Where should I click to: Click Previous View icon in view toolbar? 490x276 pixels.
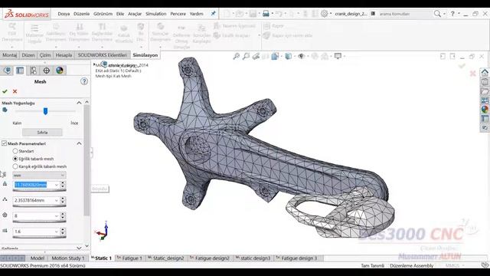[256, 56]
